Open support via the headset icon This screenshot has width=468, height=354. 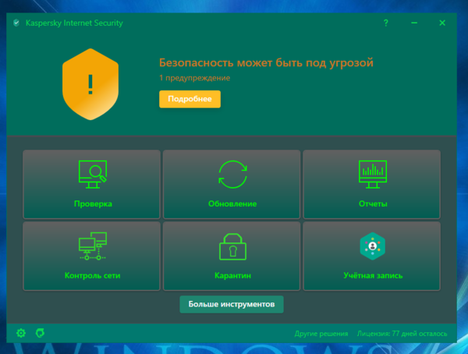(x=40, y=333)
